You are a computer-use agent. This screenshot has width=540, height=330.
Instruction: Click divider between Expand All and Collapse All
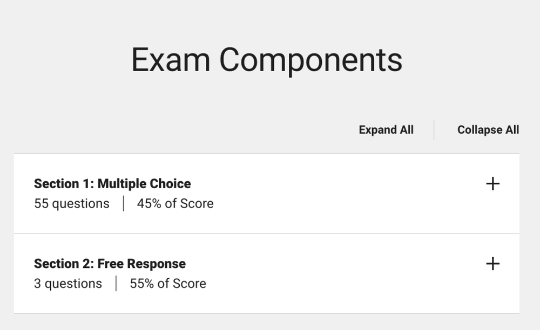tap(434, 130)
